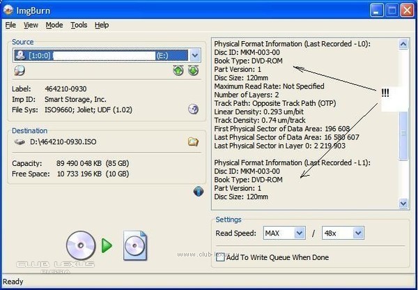Click the Read button with disc and arrow
418x290 pixels.
pyautogui.click(x=107, y=246)
